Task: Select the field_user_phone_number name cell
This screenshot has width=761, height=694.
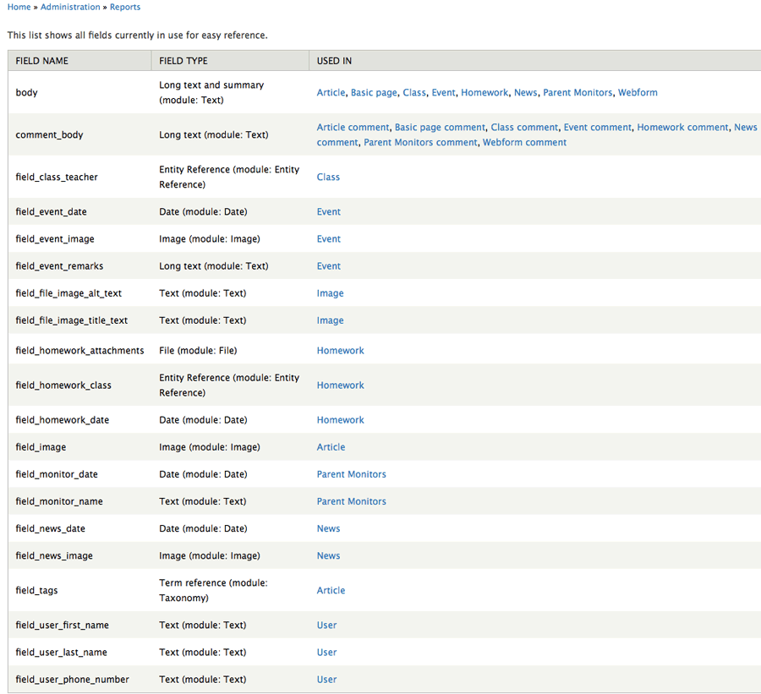Action: click(x=79, y=680)
